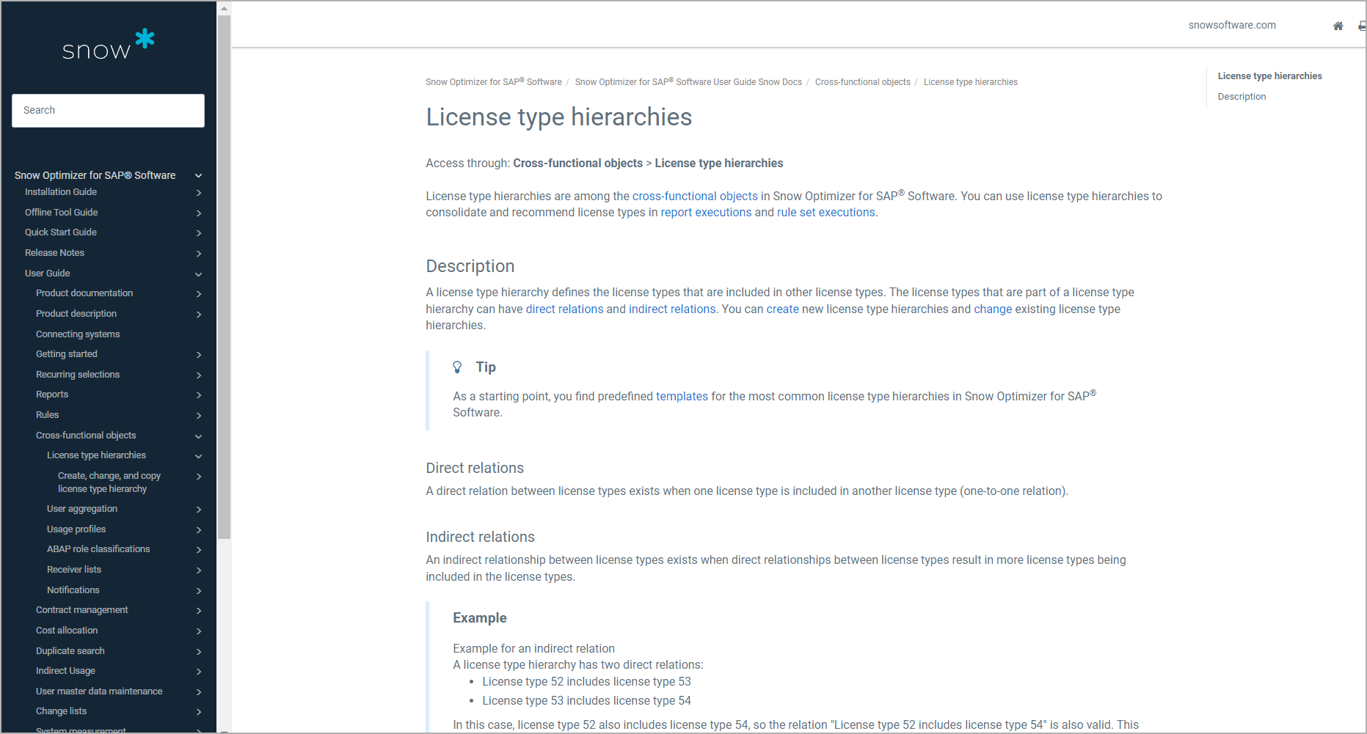This screenshot has width=1367, height=734.
Task: Expand the Notifications chevron
Action: [199, 591]
